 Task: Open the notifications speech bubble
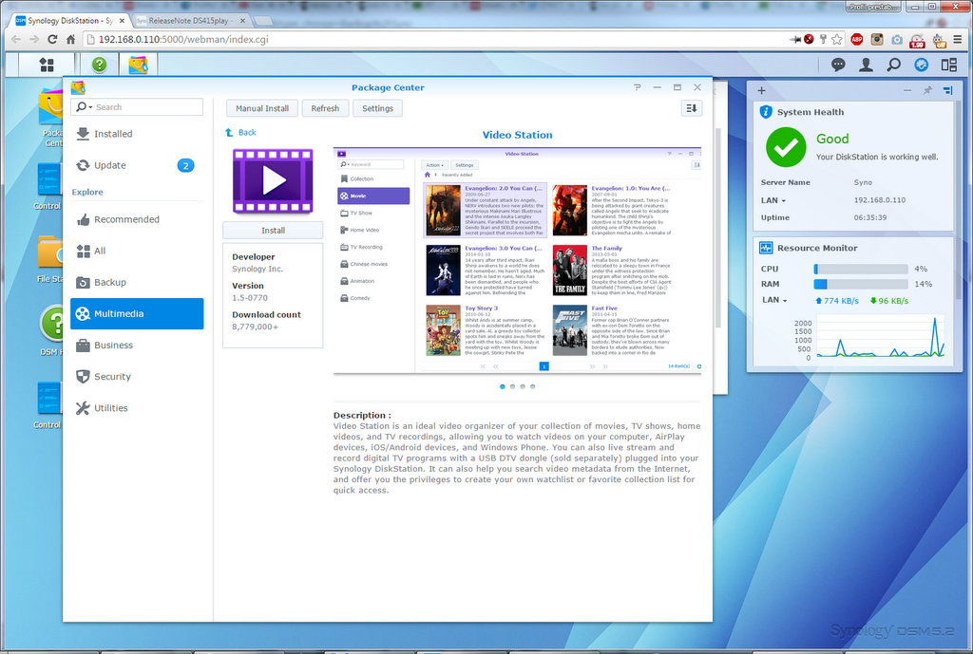click(x=838, y=65)
